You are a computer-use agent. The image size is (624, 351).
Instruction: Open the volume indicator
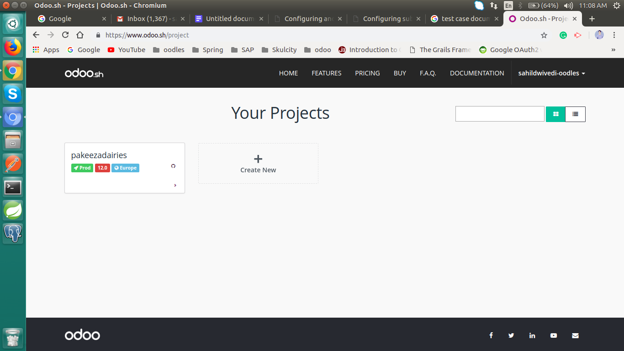[x=568, y=5]
